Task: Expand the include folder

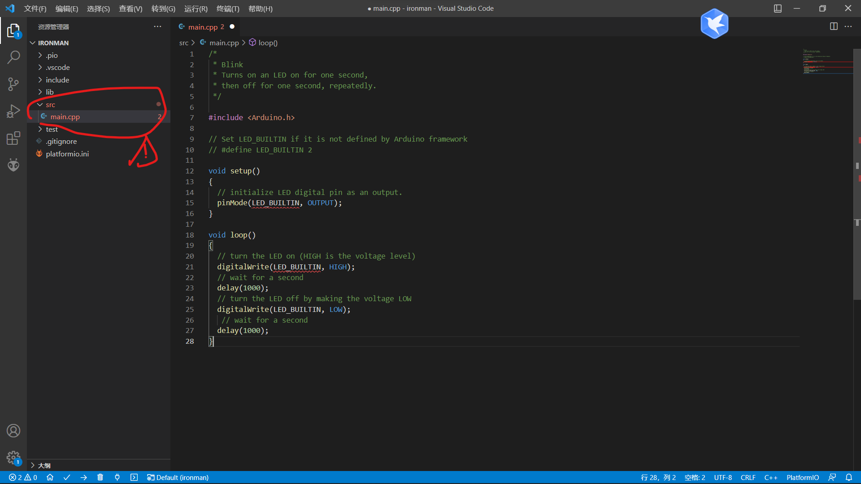Action: [57, 80]
